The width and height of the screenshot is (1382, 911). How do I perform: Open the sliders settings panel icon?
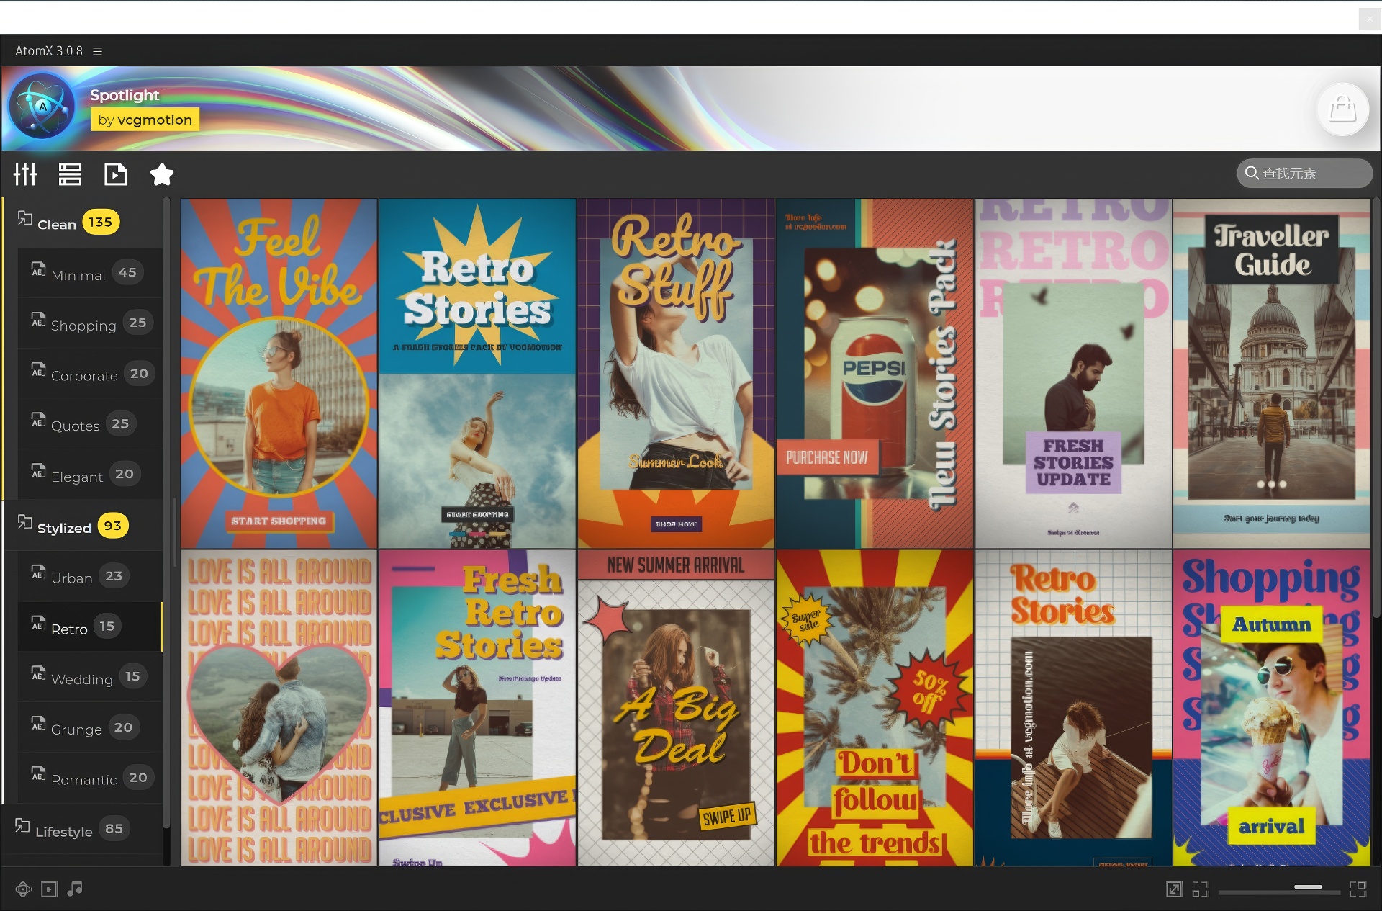pyautogui.click(x=25, y=174)
